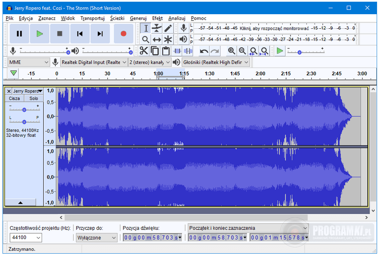Click the 2:00 mark on the timeline ruler
Screen dimensions: 380x257
click(260, 73)
